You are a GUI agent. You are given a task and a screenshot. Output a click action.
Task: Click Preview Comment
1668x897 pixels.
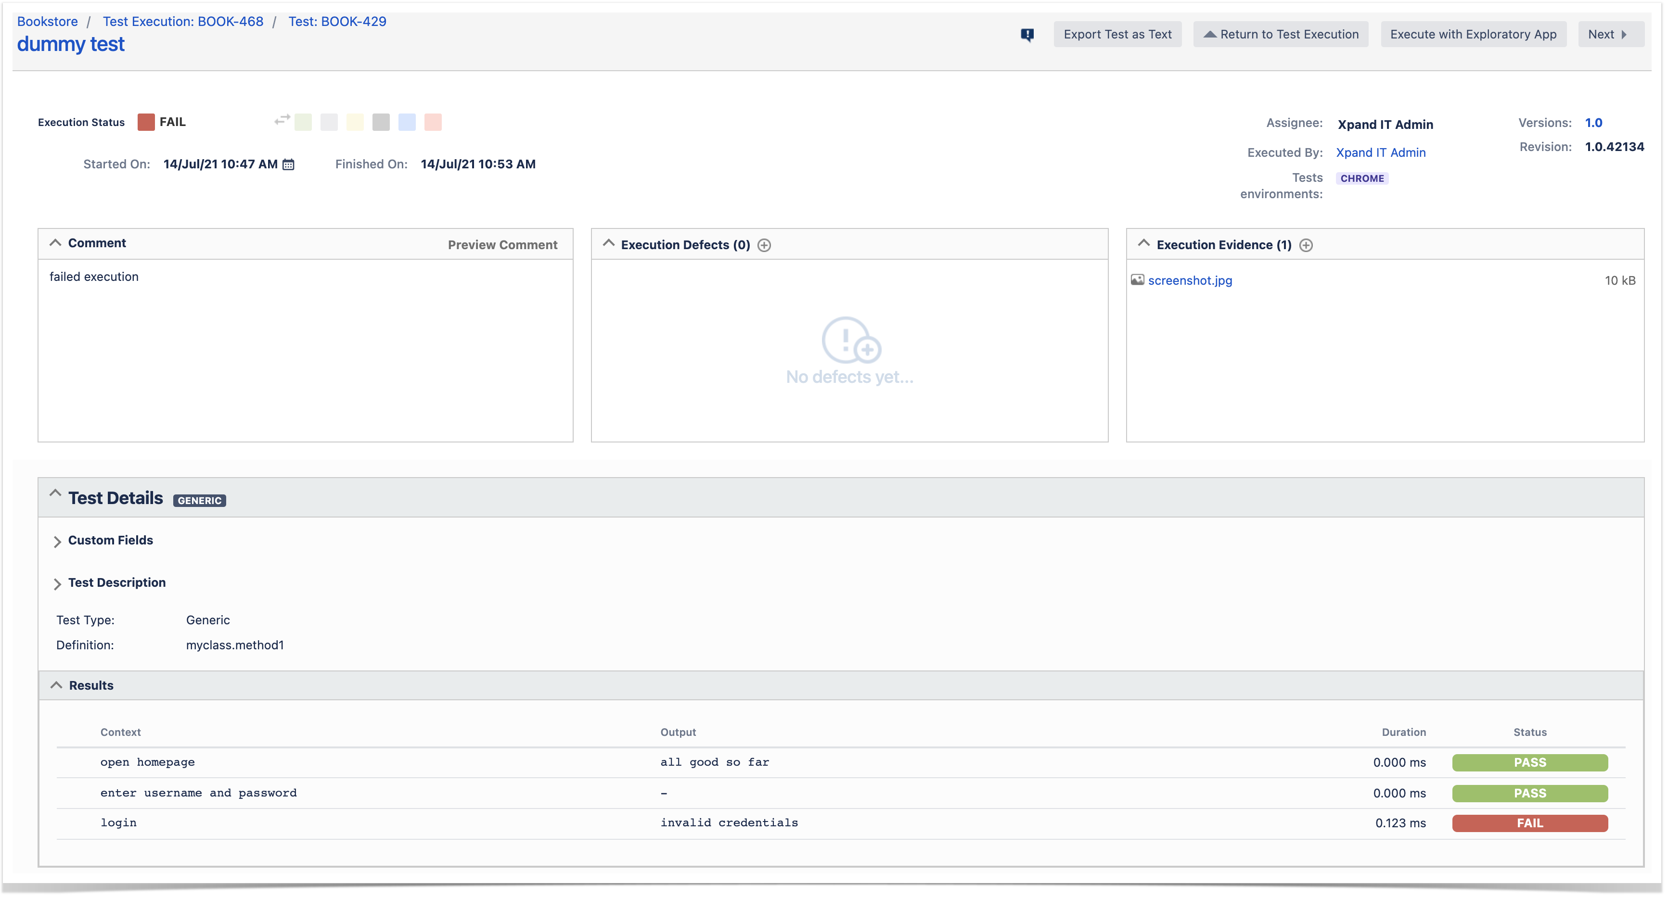coord(502,245)
